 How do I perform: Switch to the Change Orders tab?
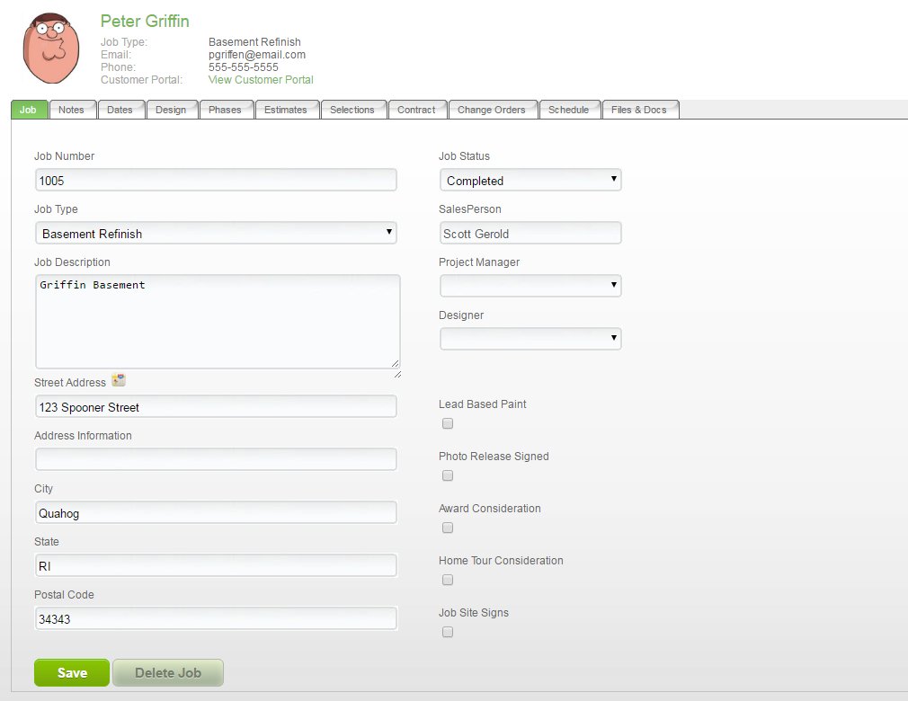tap(492, 110)
